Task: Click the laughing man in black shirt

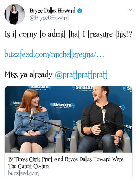Action: point(102,119)
